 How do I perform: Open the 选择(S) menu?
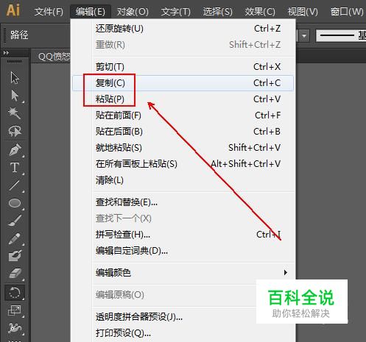(217, 12)
